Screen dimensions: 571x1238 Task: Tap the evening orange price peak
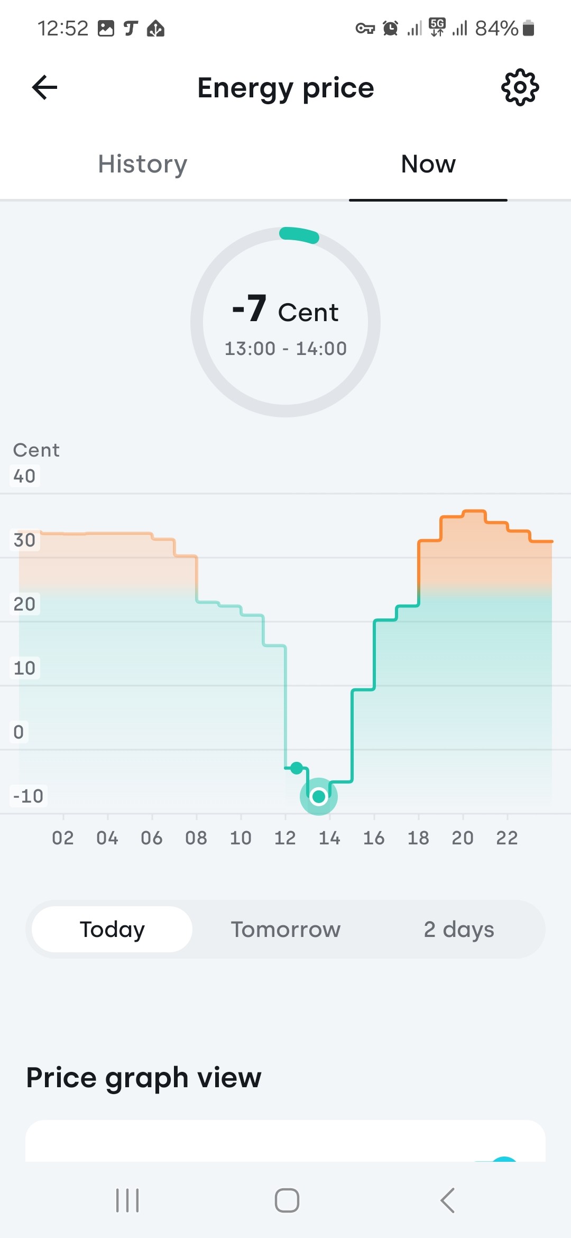point(474,512)
